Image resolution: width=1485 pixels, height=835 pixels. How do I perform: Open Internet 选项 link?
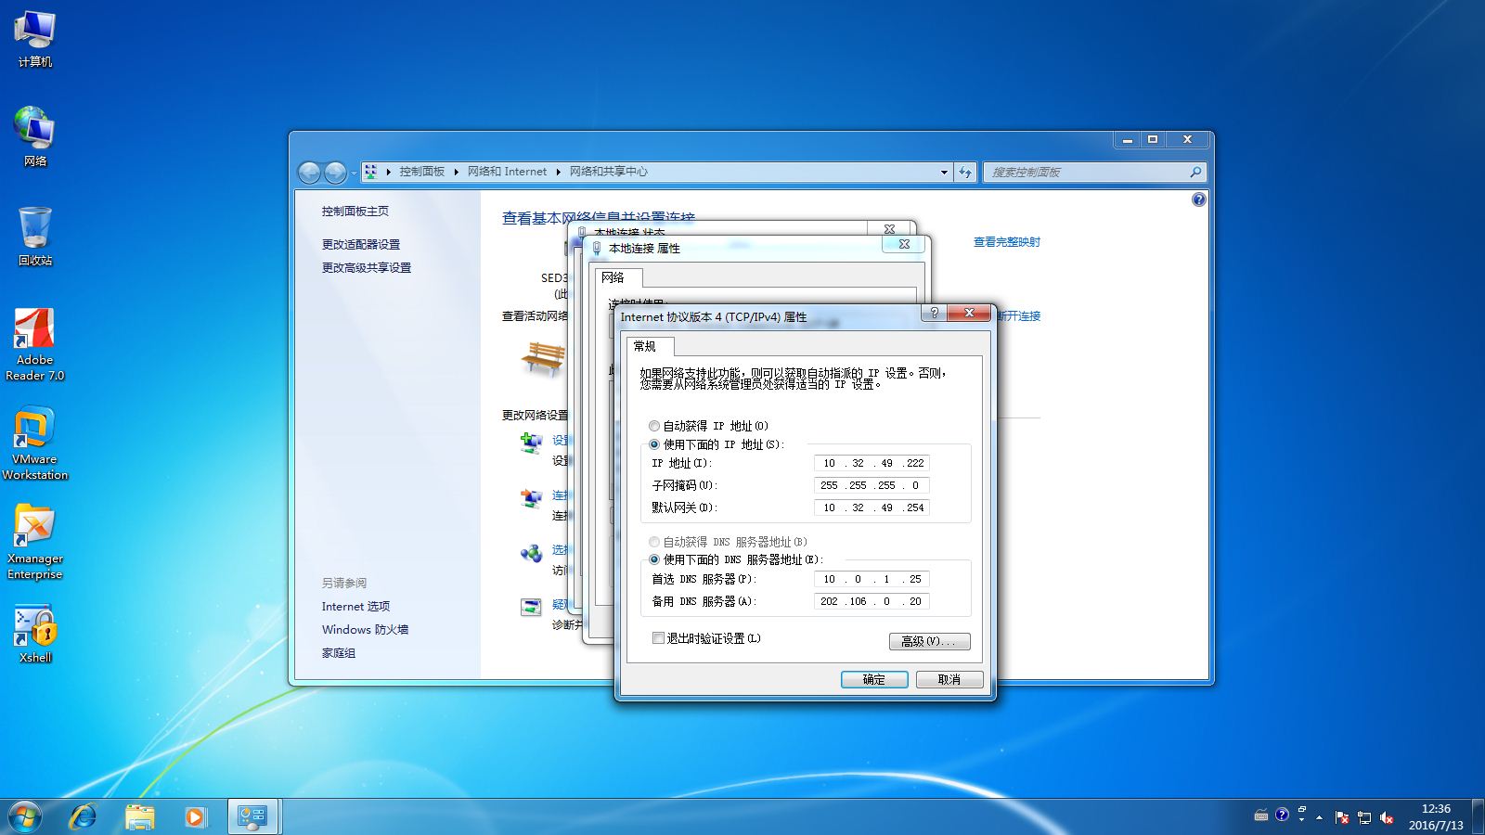[355, 606]
